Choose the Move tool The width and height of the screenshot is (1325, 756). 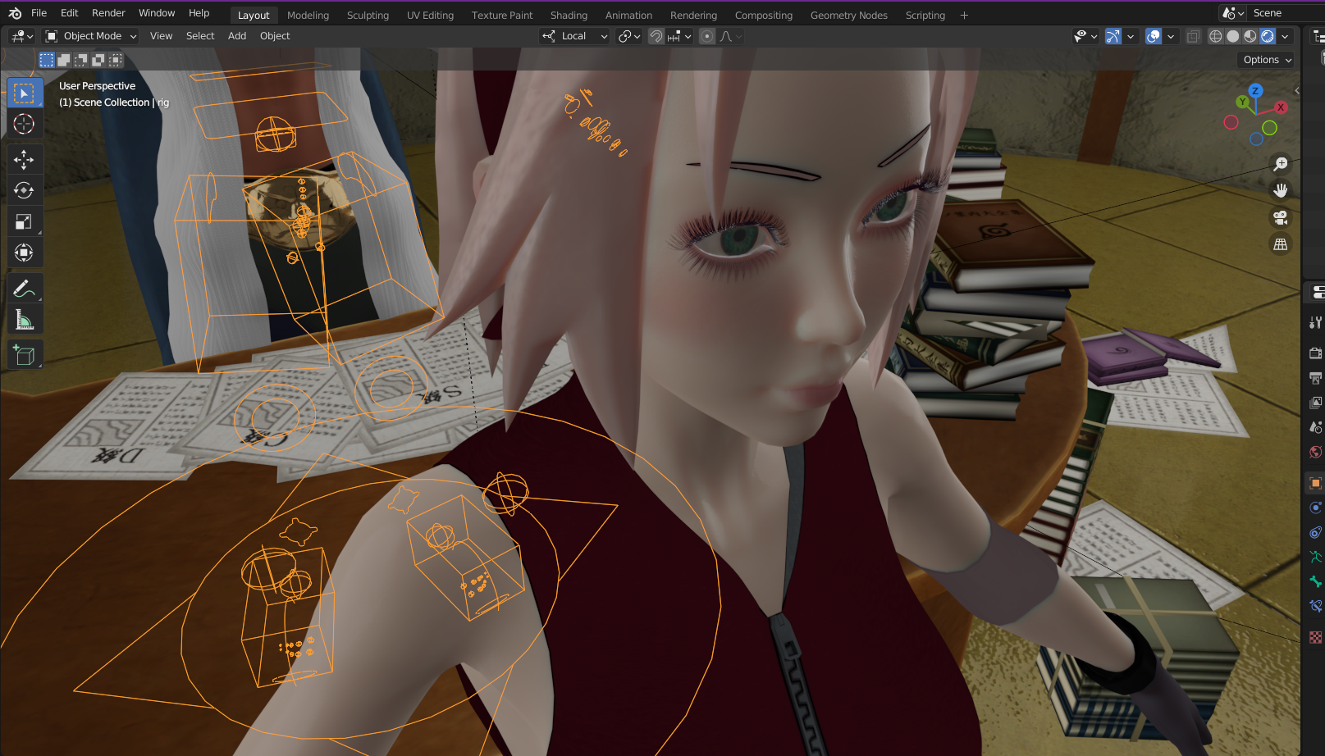tap(24, 159)
